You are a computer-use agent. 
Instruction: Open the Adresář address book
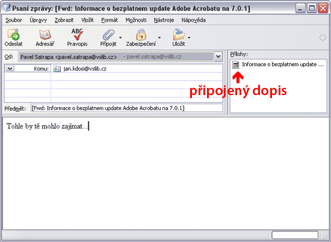coord(45,37)
